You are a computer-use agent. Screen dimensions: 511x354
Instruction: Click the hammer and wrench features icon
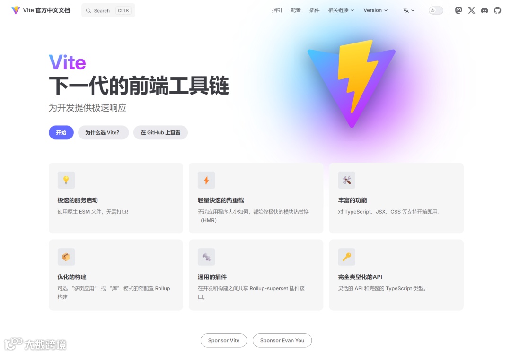point(346,180)
